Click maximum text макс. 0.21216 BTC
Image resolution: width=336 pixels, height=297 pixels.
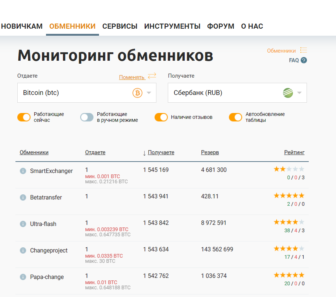coord(106,181)
